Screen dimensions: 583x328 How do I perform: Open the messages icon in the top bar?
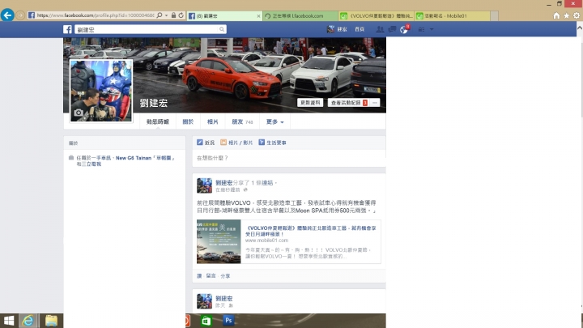(x=392, y=29)
